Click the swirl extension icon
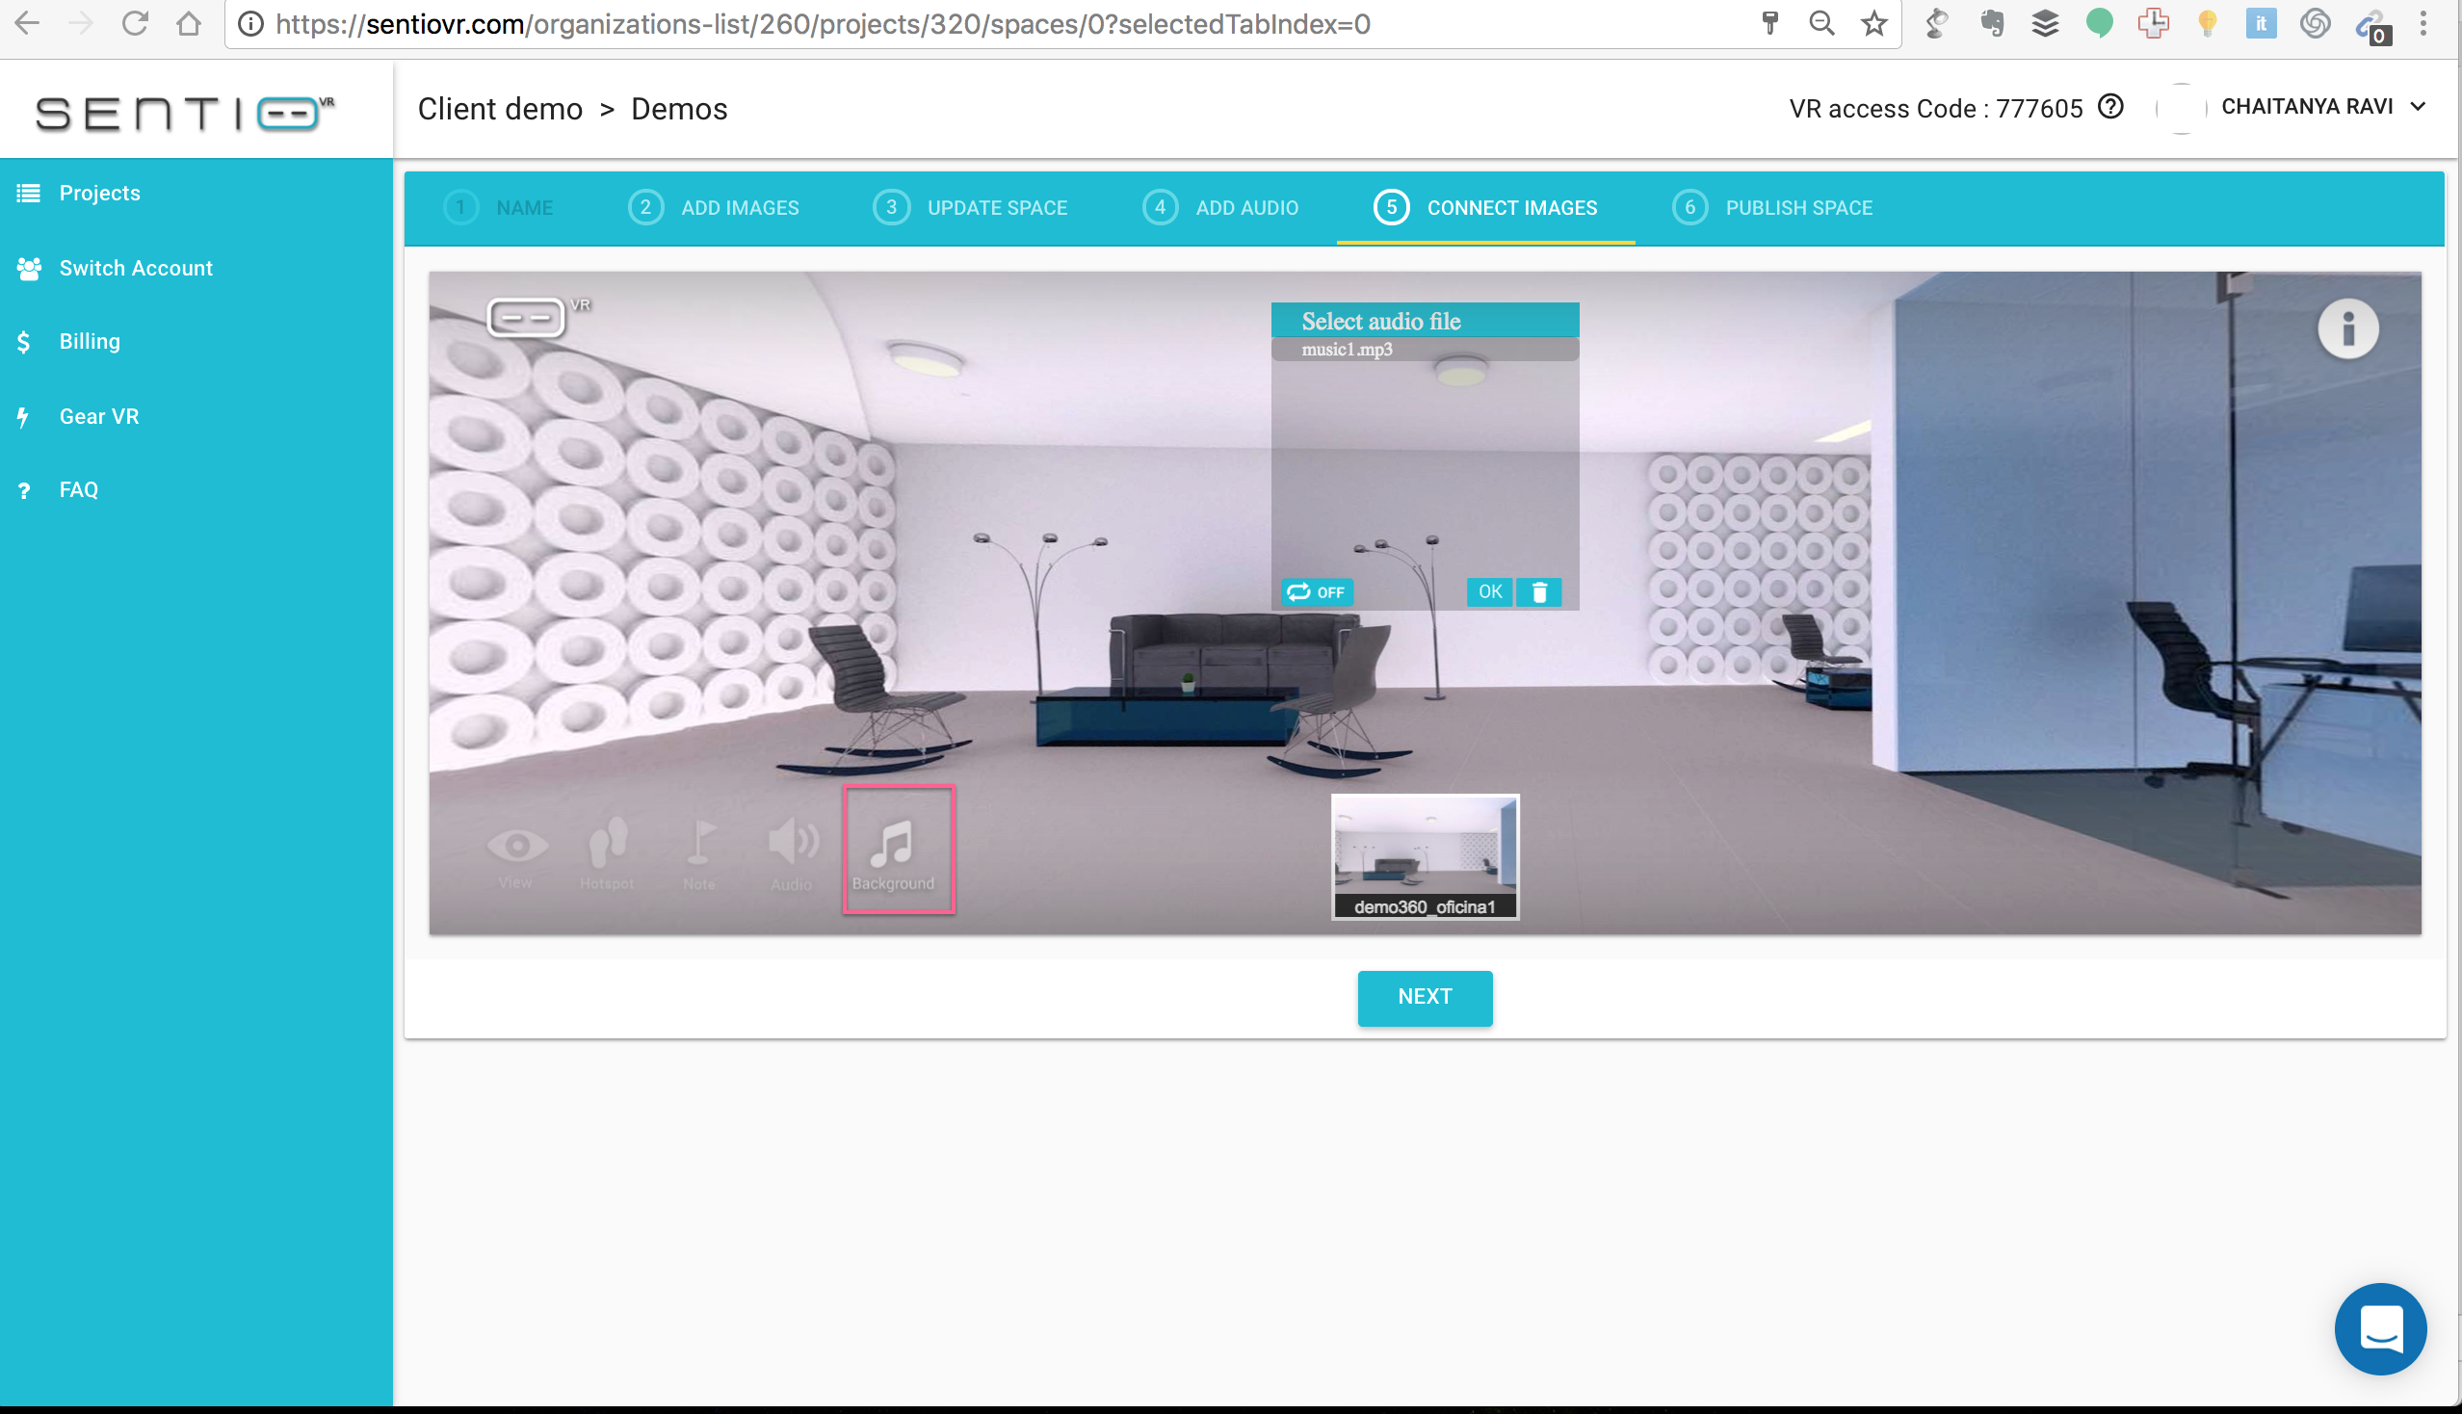The width and height of the screenshot is (2462, 1414). [x=2316, y=23]
